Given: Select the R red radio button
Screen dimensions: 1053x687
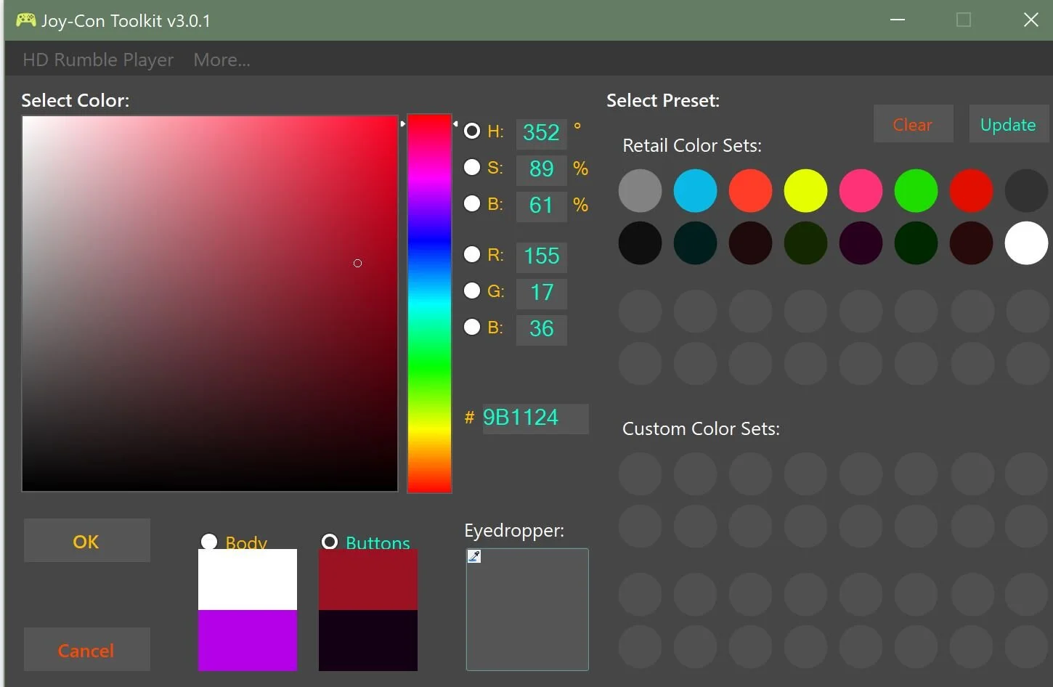Looking at the screenshot, I should (472, 254).
